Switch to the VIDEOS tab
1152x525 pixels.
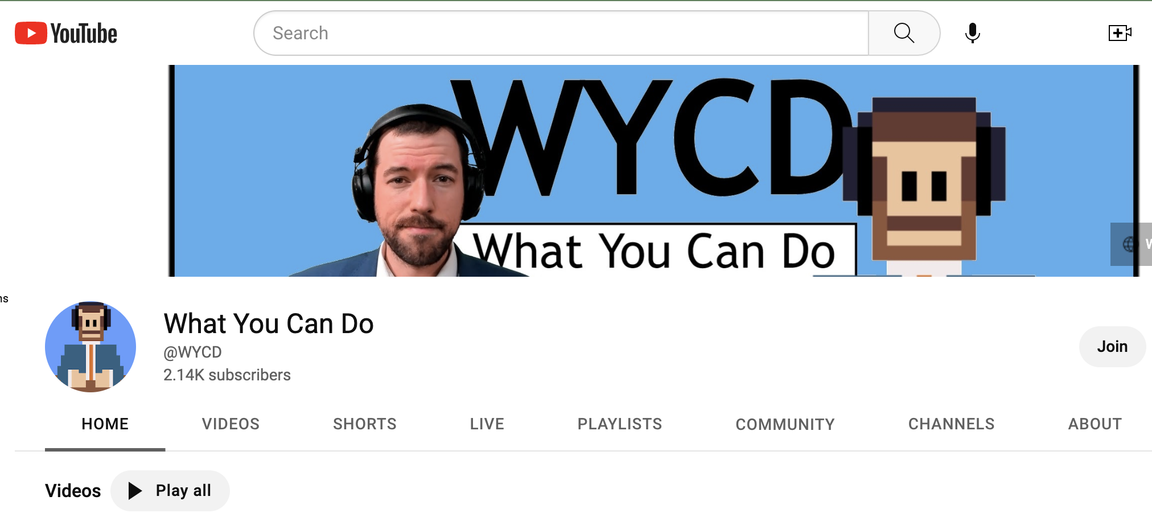pyautogui.click(x=230, y=424)
